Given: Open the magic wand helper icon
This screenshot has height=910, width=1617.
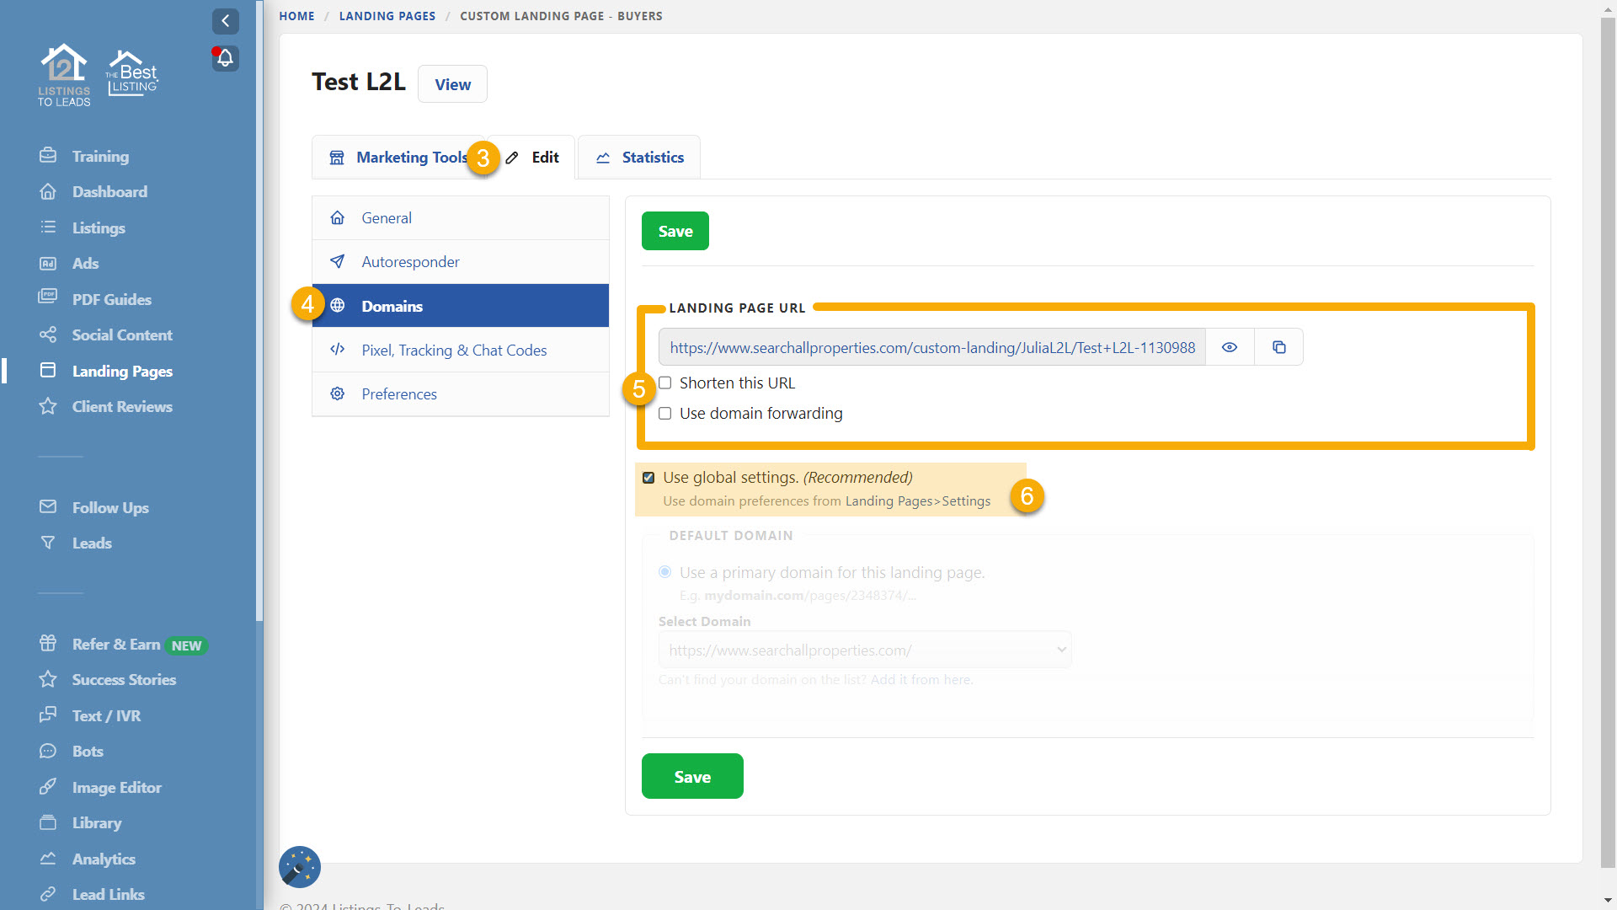Looking at the screenshot, I should click(300, 867).
